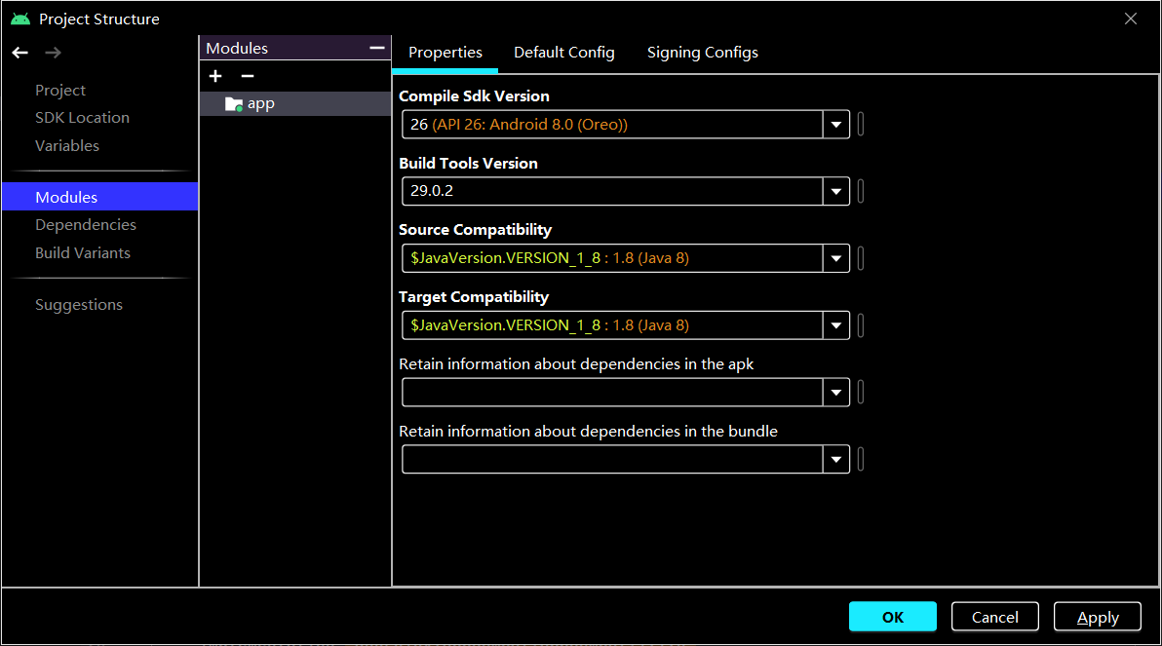Open the SDK Location section
The width and height of the screenshot is (1162, 646).
[82, 118]
